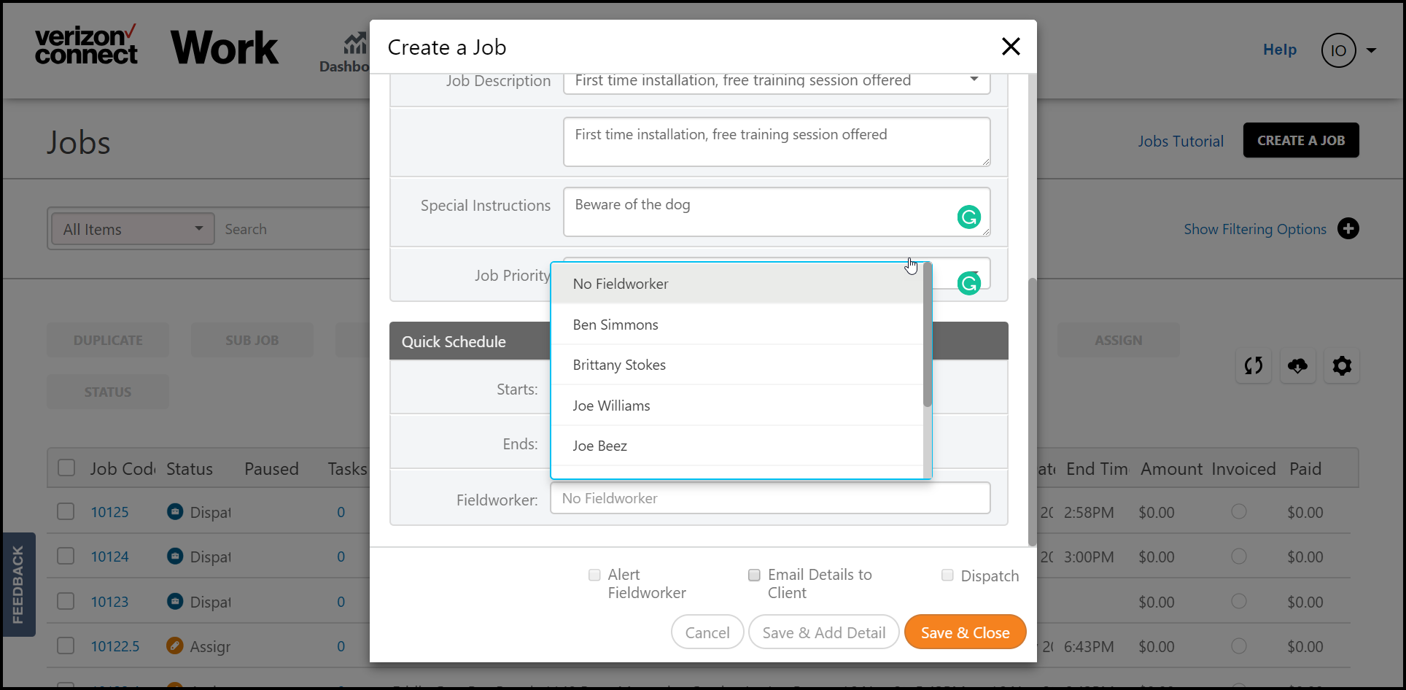Click the Dispatched status icon for job 10125
Screen dimensions: 1406x690
tap(175, 511)
